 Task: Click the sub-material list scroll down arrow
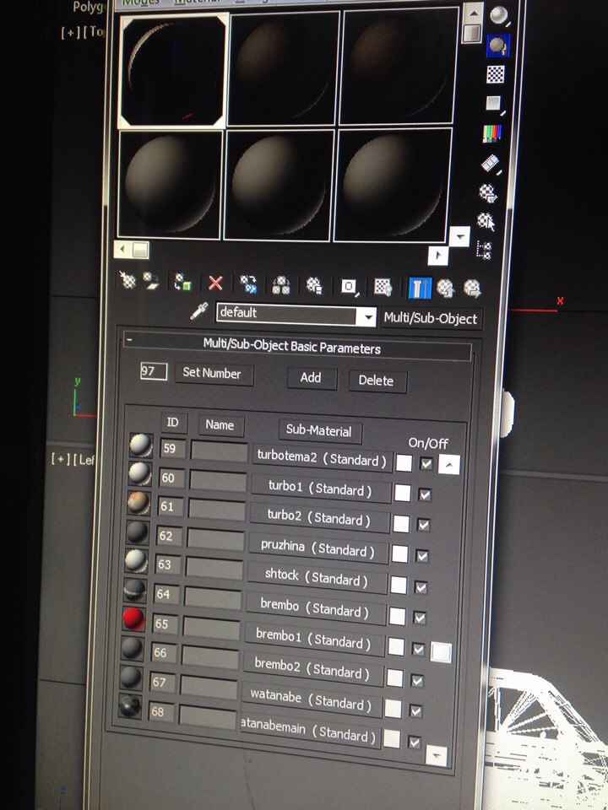point(437,757)
